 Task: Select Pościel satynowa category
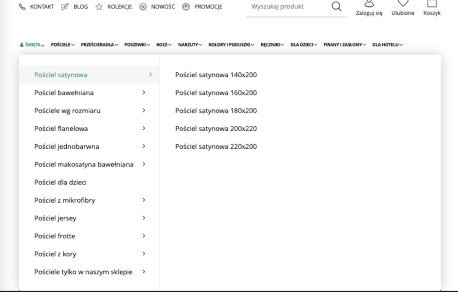61,75
